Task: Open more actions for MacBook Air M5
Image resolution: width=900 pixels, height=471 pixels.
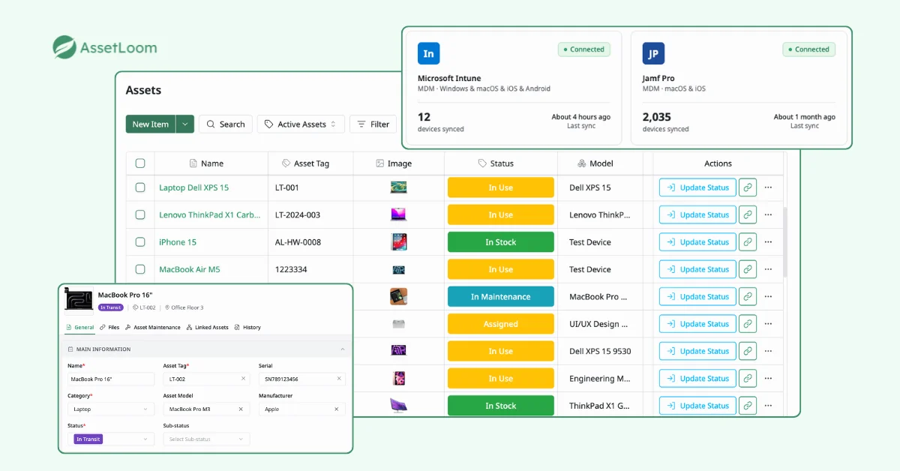Action: pyautogui.click(x=768, y=269)
